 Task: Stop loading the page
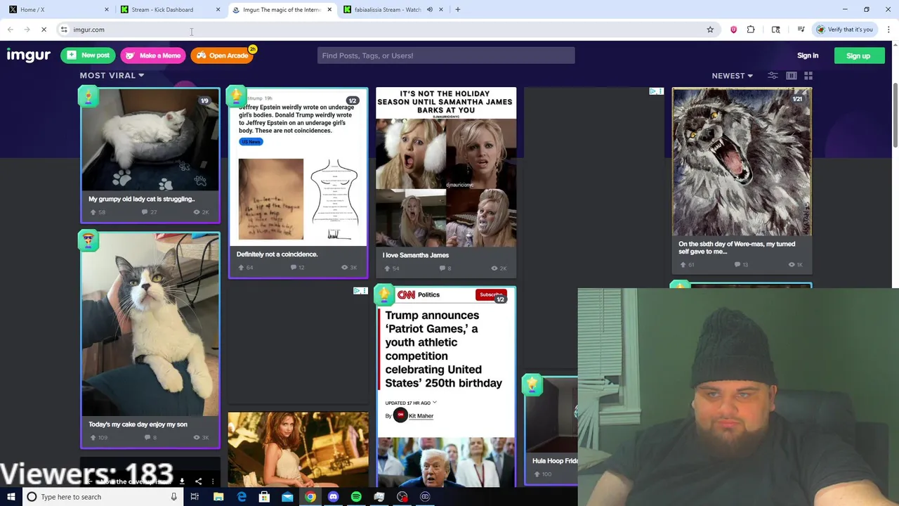tap(44, 30)
